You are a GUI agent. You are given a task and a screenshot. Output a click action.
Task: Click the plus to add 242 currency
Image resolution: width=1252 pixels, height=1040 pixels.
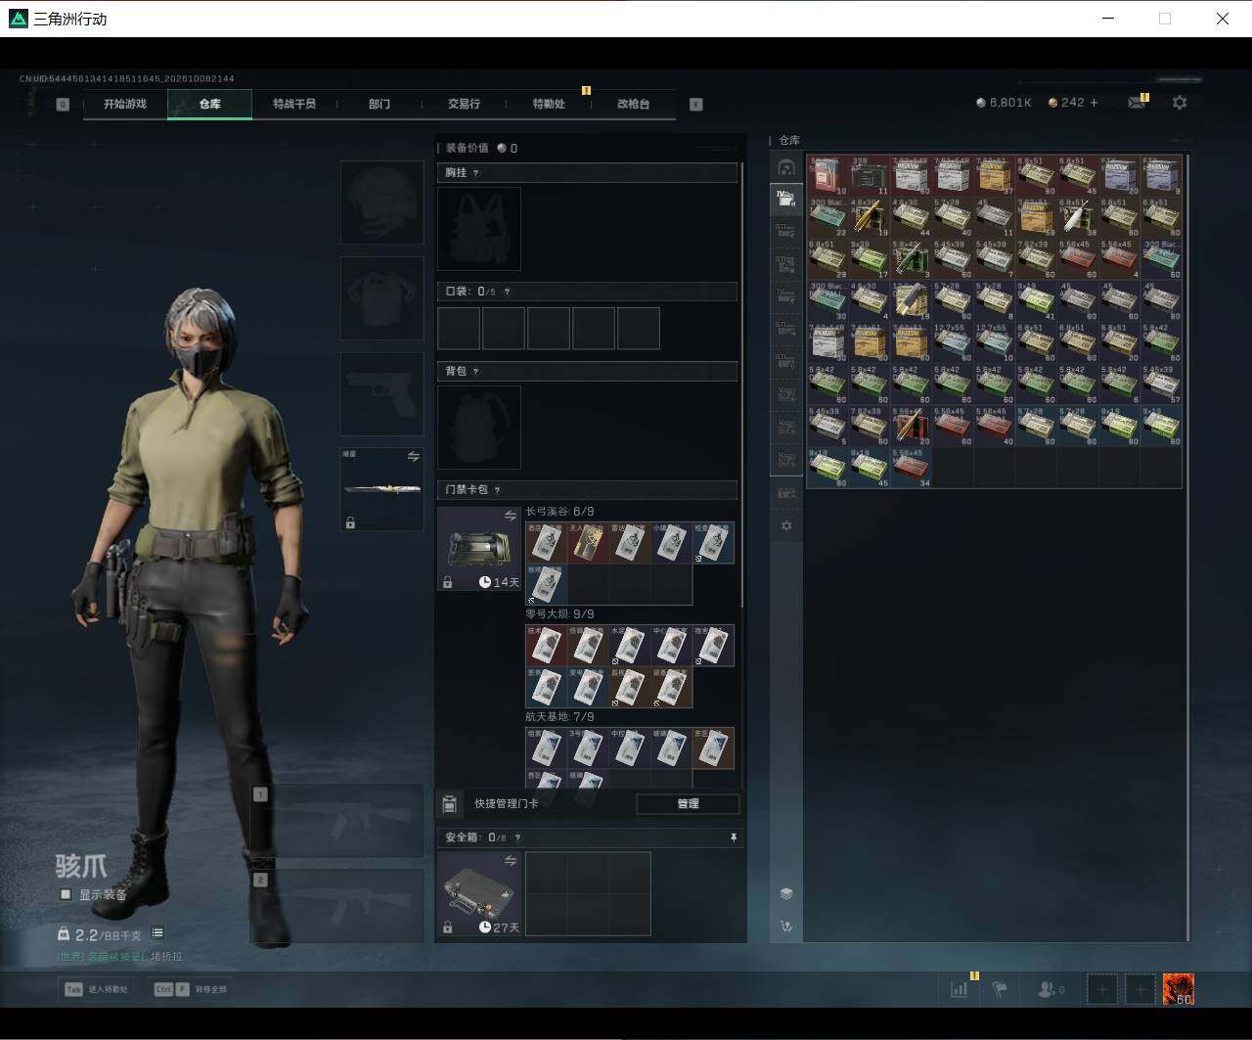pos(1094,103)
